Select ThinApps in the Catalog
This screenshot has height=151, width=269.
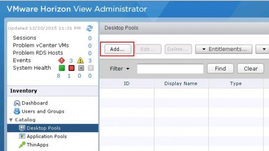37,145
